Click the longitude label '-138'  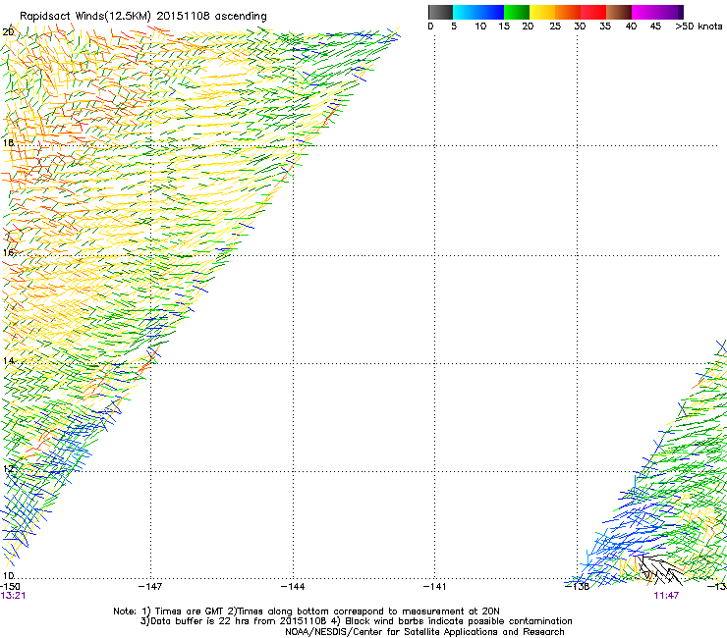click(x=578, y=587)
